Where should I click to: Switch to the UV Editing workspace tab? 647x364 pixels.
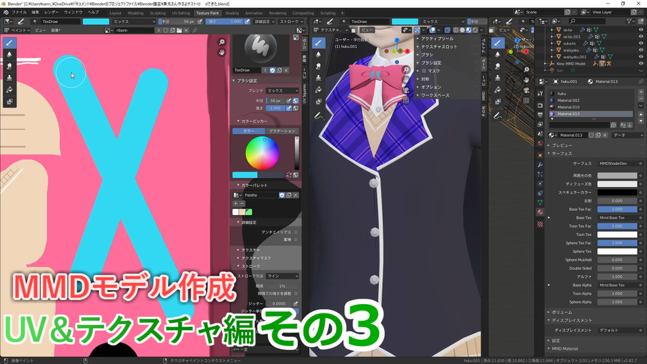(181, 13)
